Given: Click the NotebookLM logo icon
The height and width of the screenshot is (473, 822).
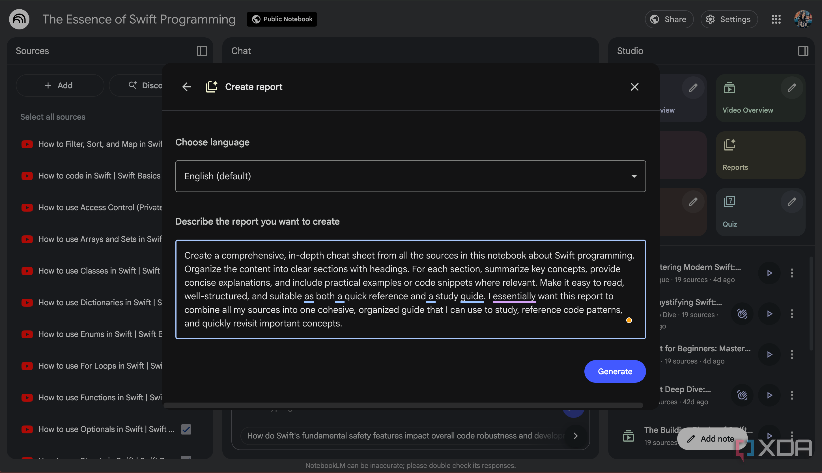Looking at the screenshot, I should click(x=19, y=19).
